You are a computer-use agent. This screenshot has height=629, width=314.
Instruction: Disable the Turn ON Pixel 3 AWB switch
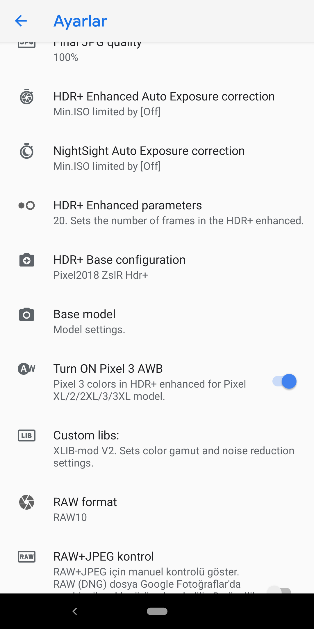[x=284, y=381]
